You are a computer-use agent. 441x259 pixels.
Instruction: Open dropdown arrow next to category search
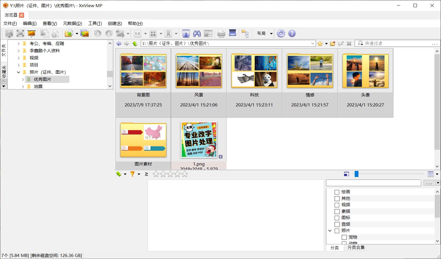click(438, 183)
